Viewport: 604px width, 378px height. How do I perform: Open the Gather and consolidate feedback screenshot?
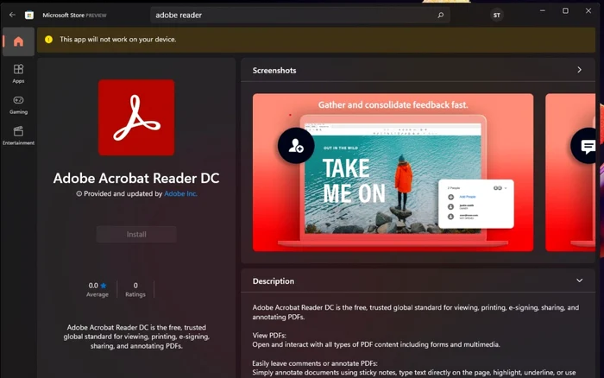[393, 173]
